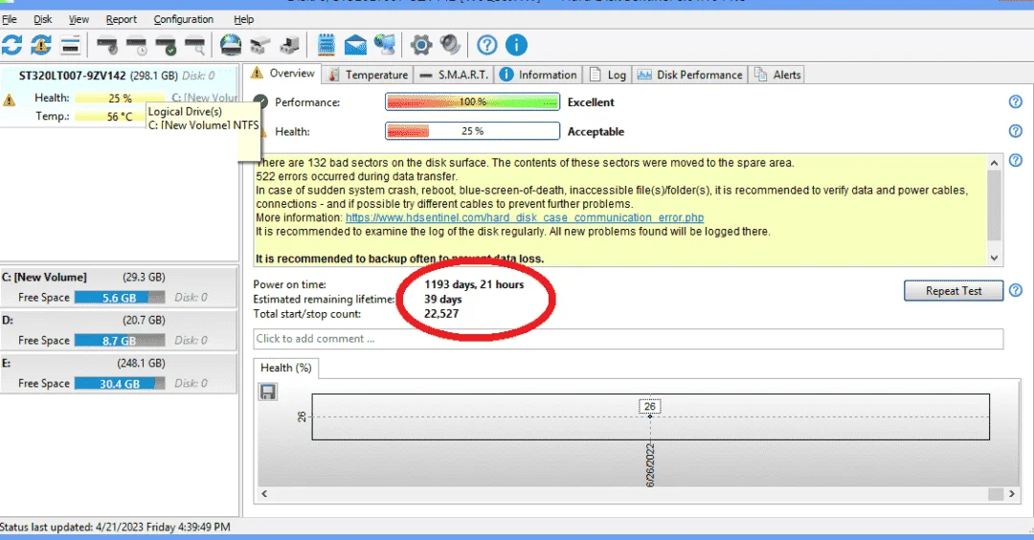Open the Configuration menu
The image size is (1034, 540).
click(x=183, y=19)
